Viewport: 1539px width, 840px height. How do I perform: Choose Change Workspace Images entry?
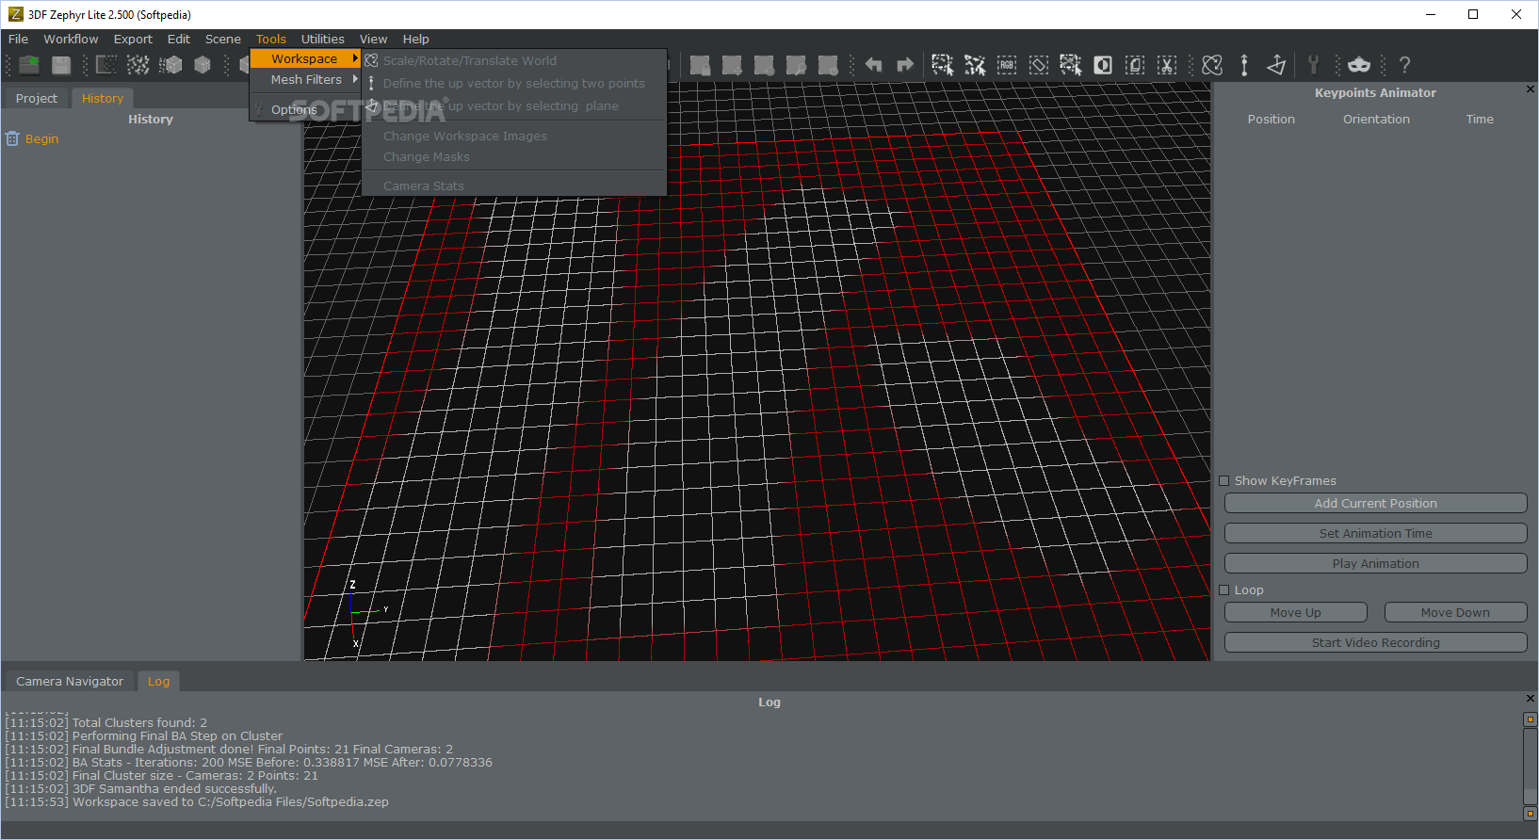[514, 137]
